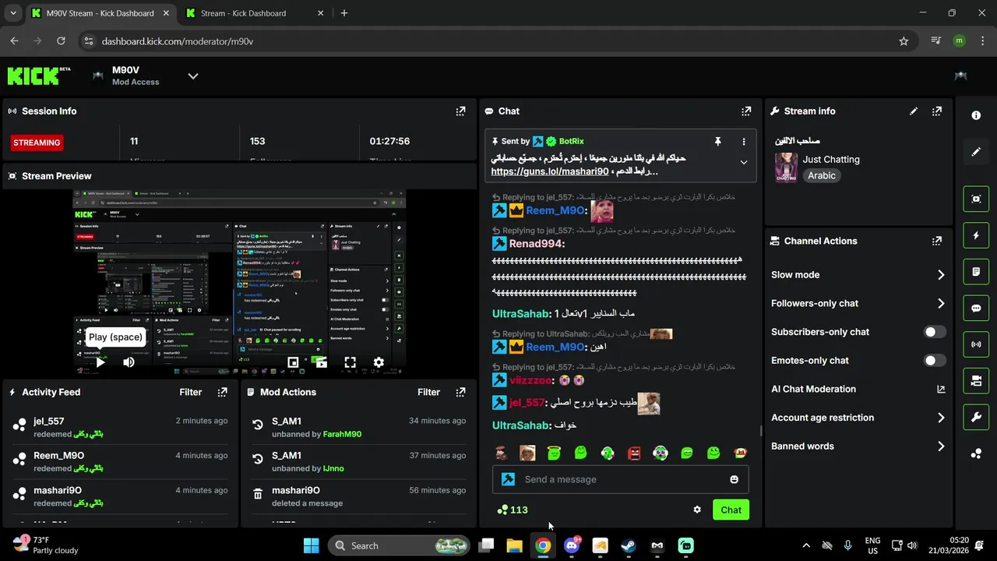
Task: Click FarahM90 moderator name
Action: [x=342, y=434]
